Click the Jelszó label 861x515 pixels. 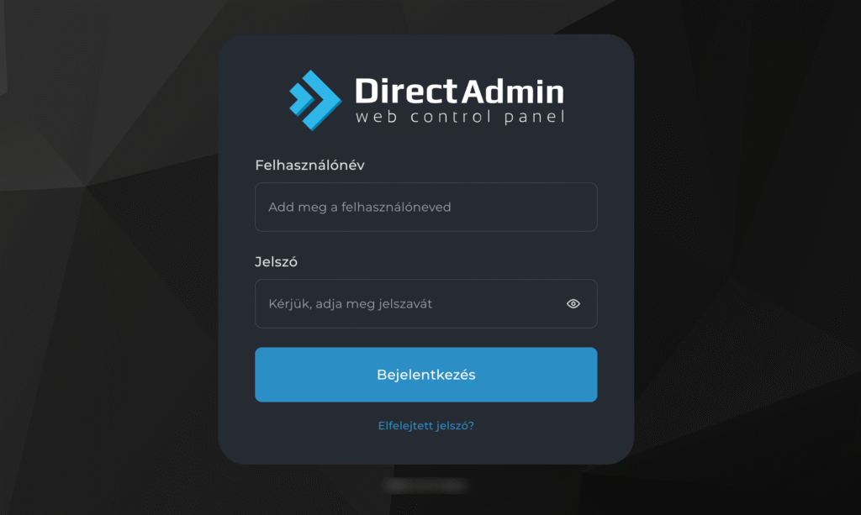(276, 261)
